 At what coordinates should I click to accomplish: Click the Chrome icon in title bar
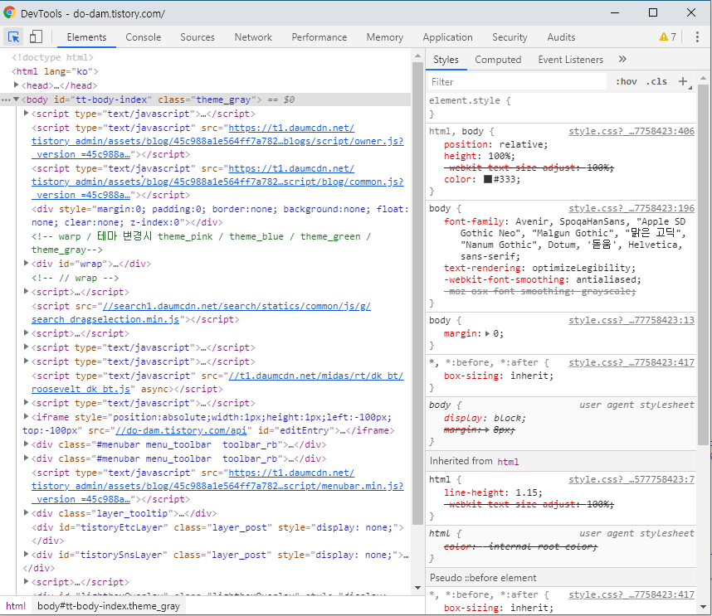[x=9, y=12]
